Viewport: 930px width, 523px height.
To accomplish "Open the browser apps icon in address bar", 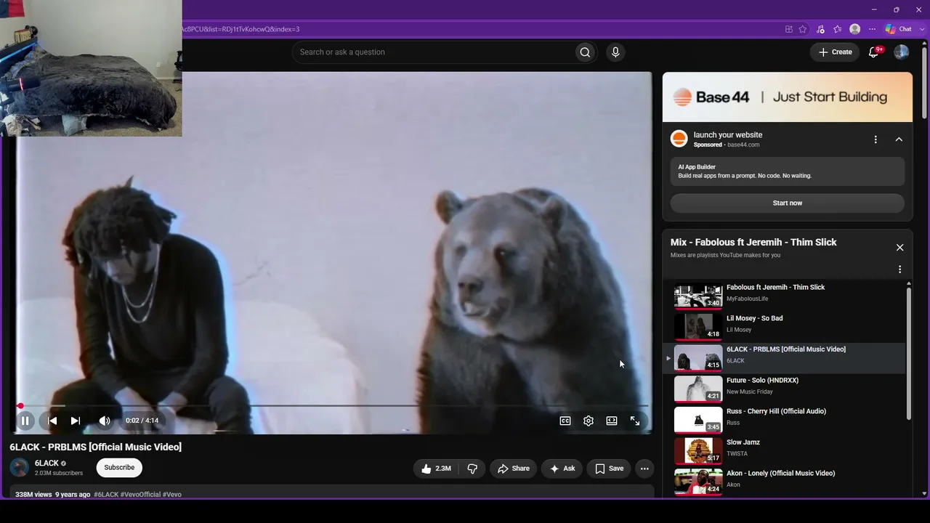I will [789, 29].
